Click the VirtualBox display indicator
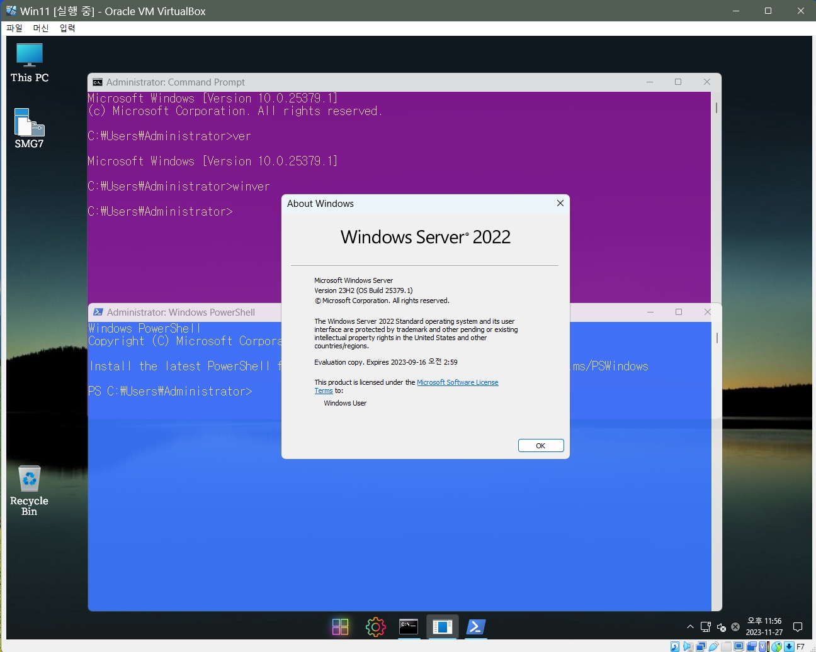 [x=739, y=646]
